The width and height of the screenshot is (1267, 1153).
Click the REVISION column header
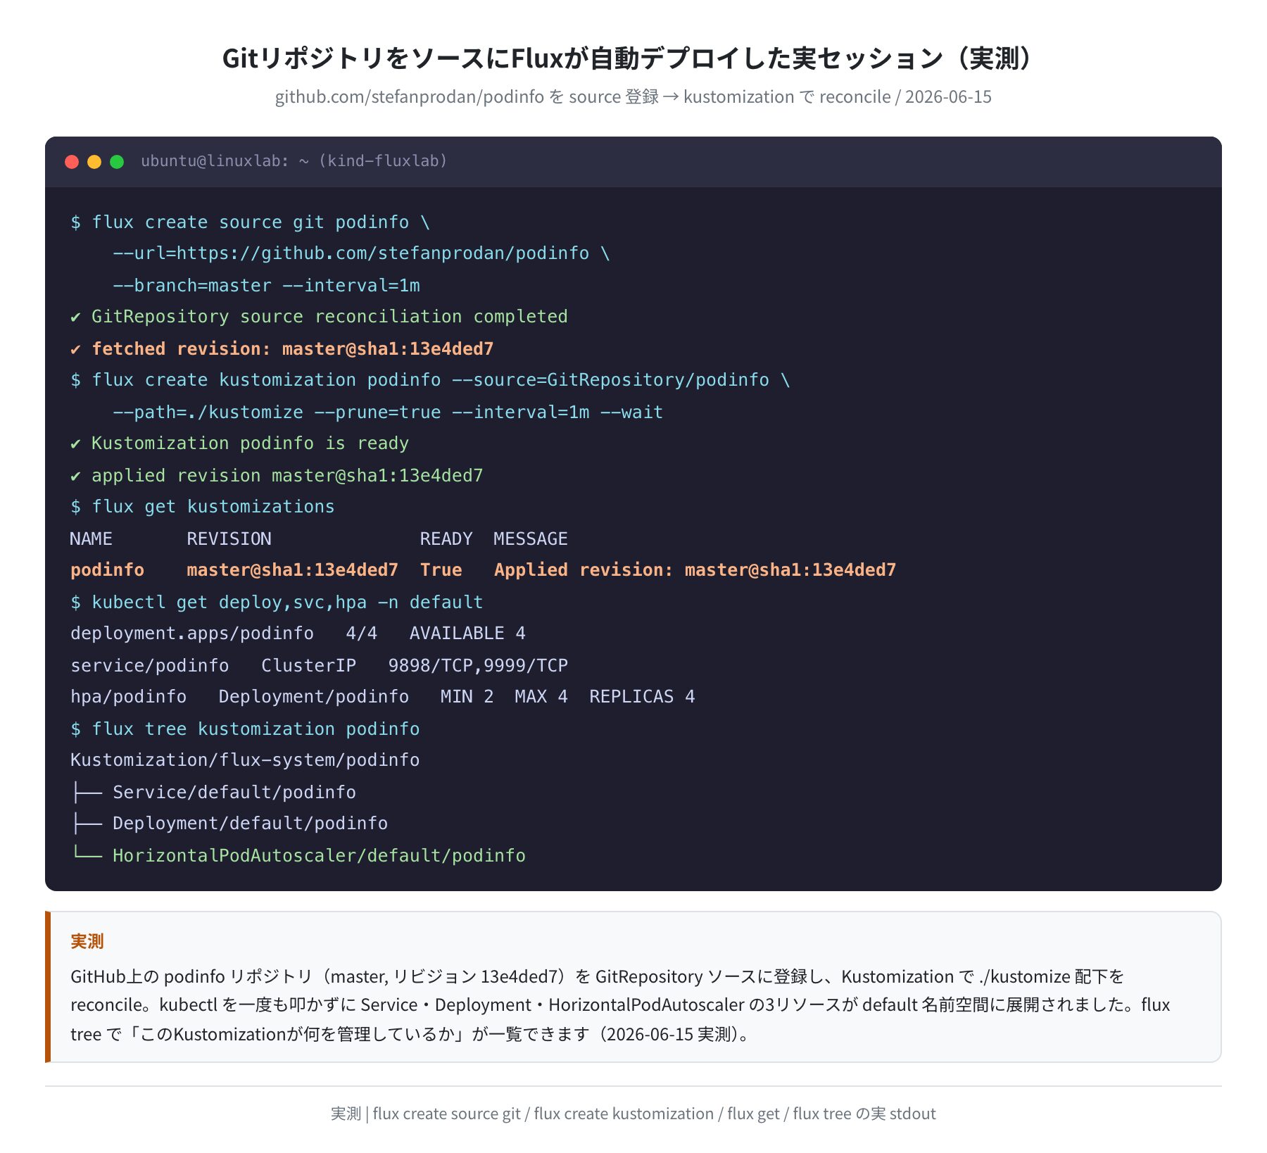[229, 539]
